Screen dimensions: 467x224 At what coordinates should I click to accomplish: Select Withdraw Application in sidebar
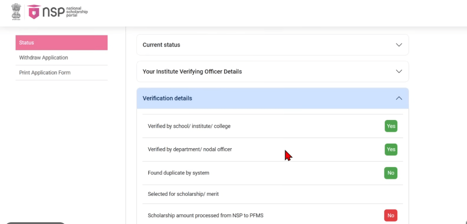coord(43,58)
